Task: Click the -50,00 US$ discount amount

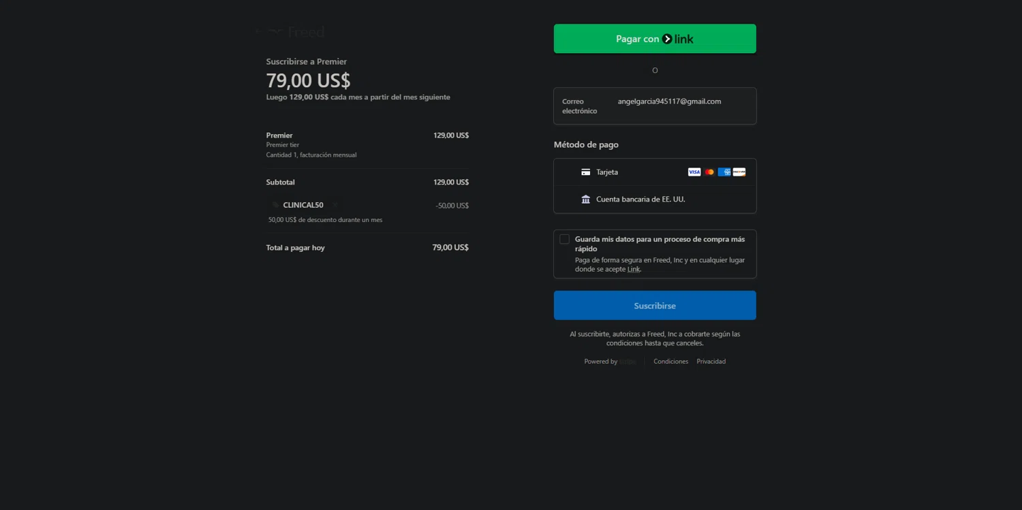Action: coord(452,206)
